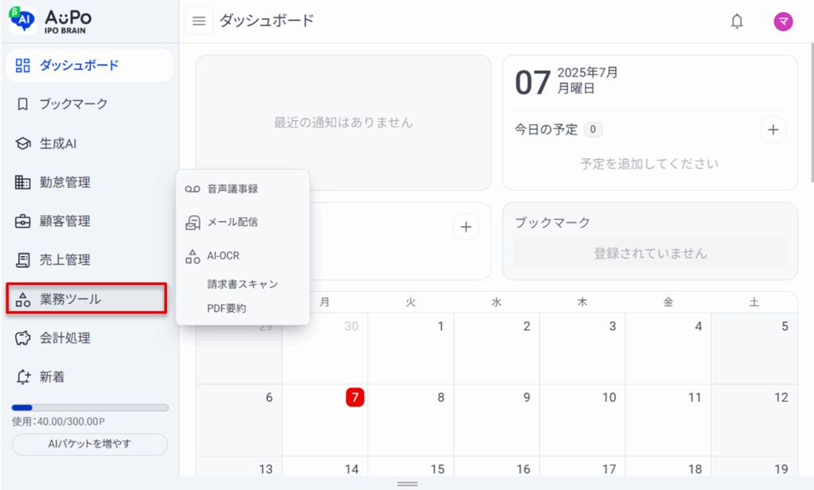Select 音声議事録 from the popup menu
The width and height of the screenshot is (814, 490).
click(x=243, y=189)
